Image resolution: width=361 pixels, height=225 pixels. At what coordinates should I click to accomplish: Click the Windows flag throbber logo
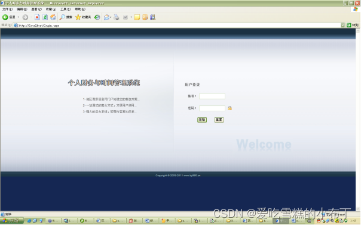356,9
